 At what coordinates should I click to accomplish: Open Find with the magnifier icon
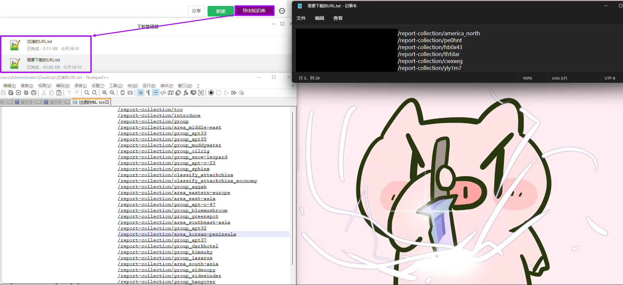tap(87, 93)
